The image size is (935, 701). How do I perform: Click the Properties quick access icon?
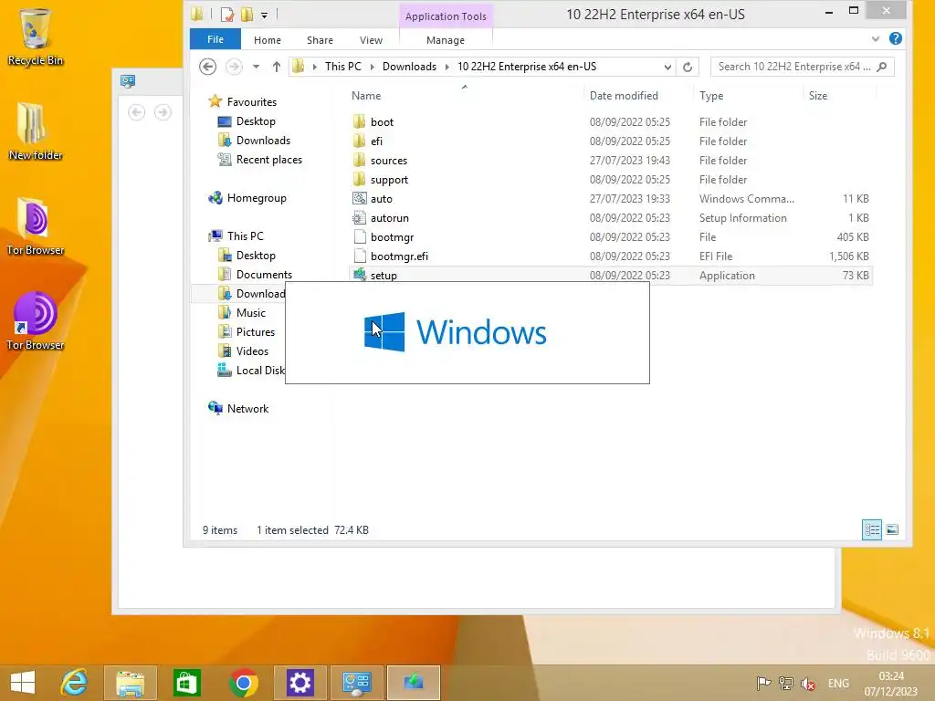pos(227,15)
